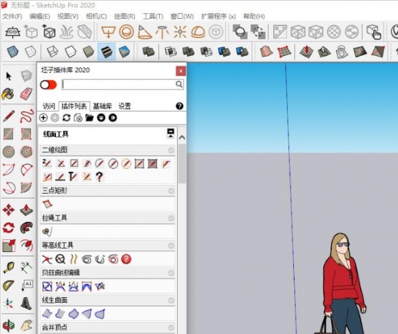Viewport: 398px width, 334px height.
Task: Toggle the red plugin switch
Action: pos(48,85)
